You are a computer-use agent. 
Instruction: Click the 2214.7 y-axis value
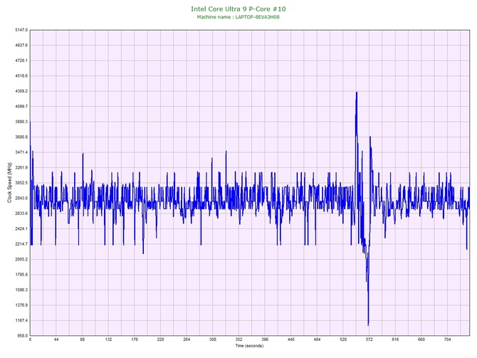pos(21,244)
